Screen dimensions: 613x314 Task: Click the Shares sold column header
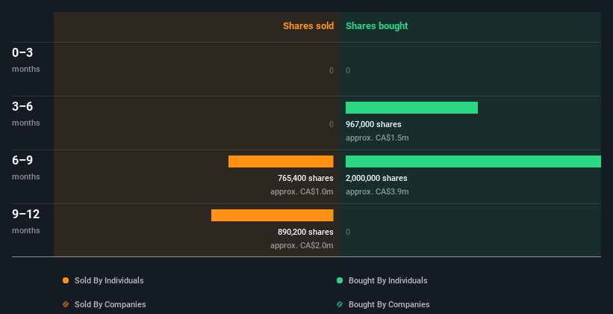[308, 26]
